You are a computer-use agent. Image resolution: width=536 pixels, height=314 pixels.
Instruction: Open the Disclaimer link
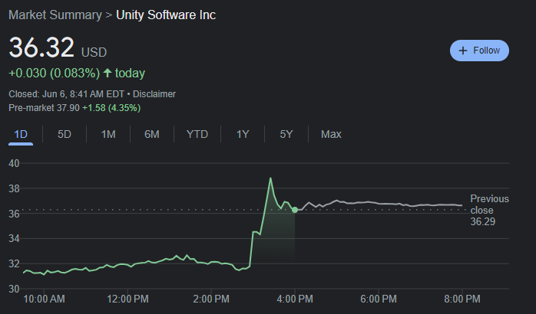[x=155, y=94]
